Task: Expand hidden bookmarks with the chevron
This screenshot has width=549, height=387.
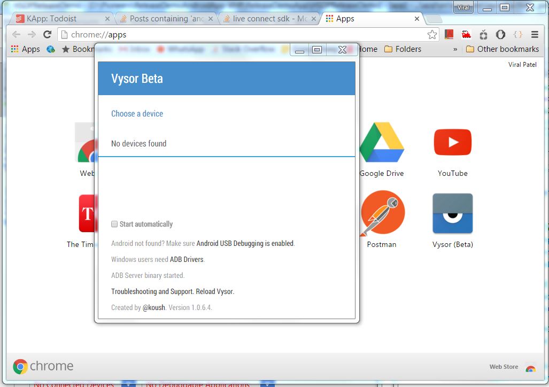Action: point(455,49)
